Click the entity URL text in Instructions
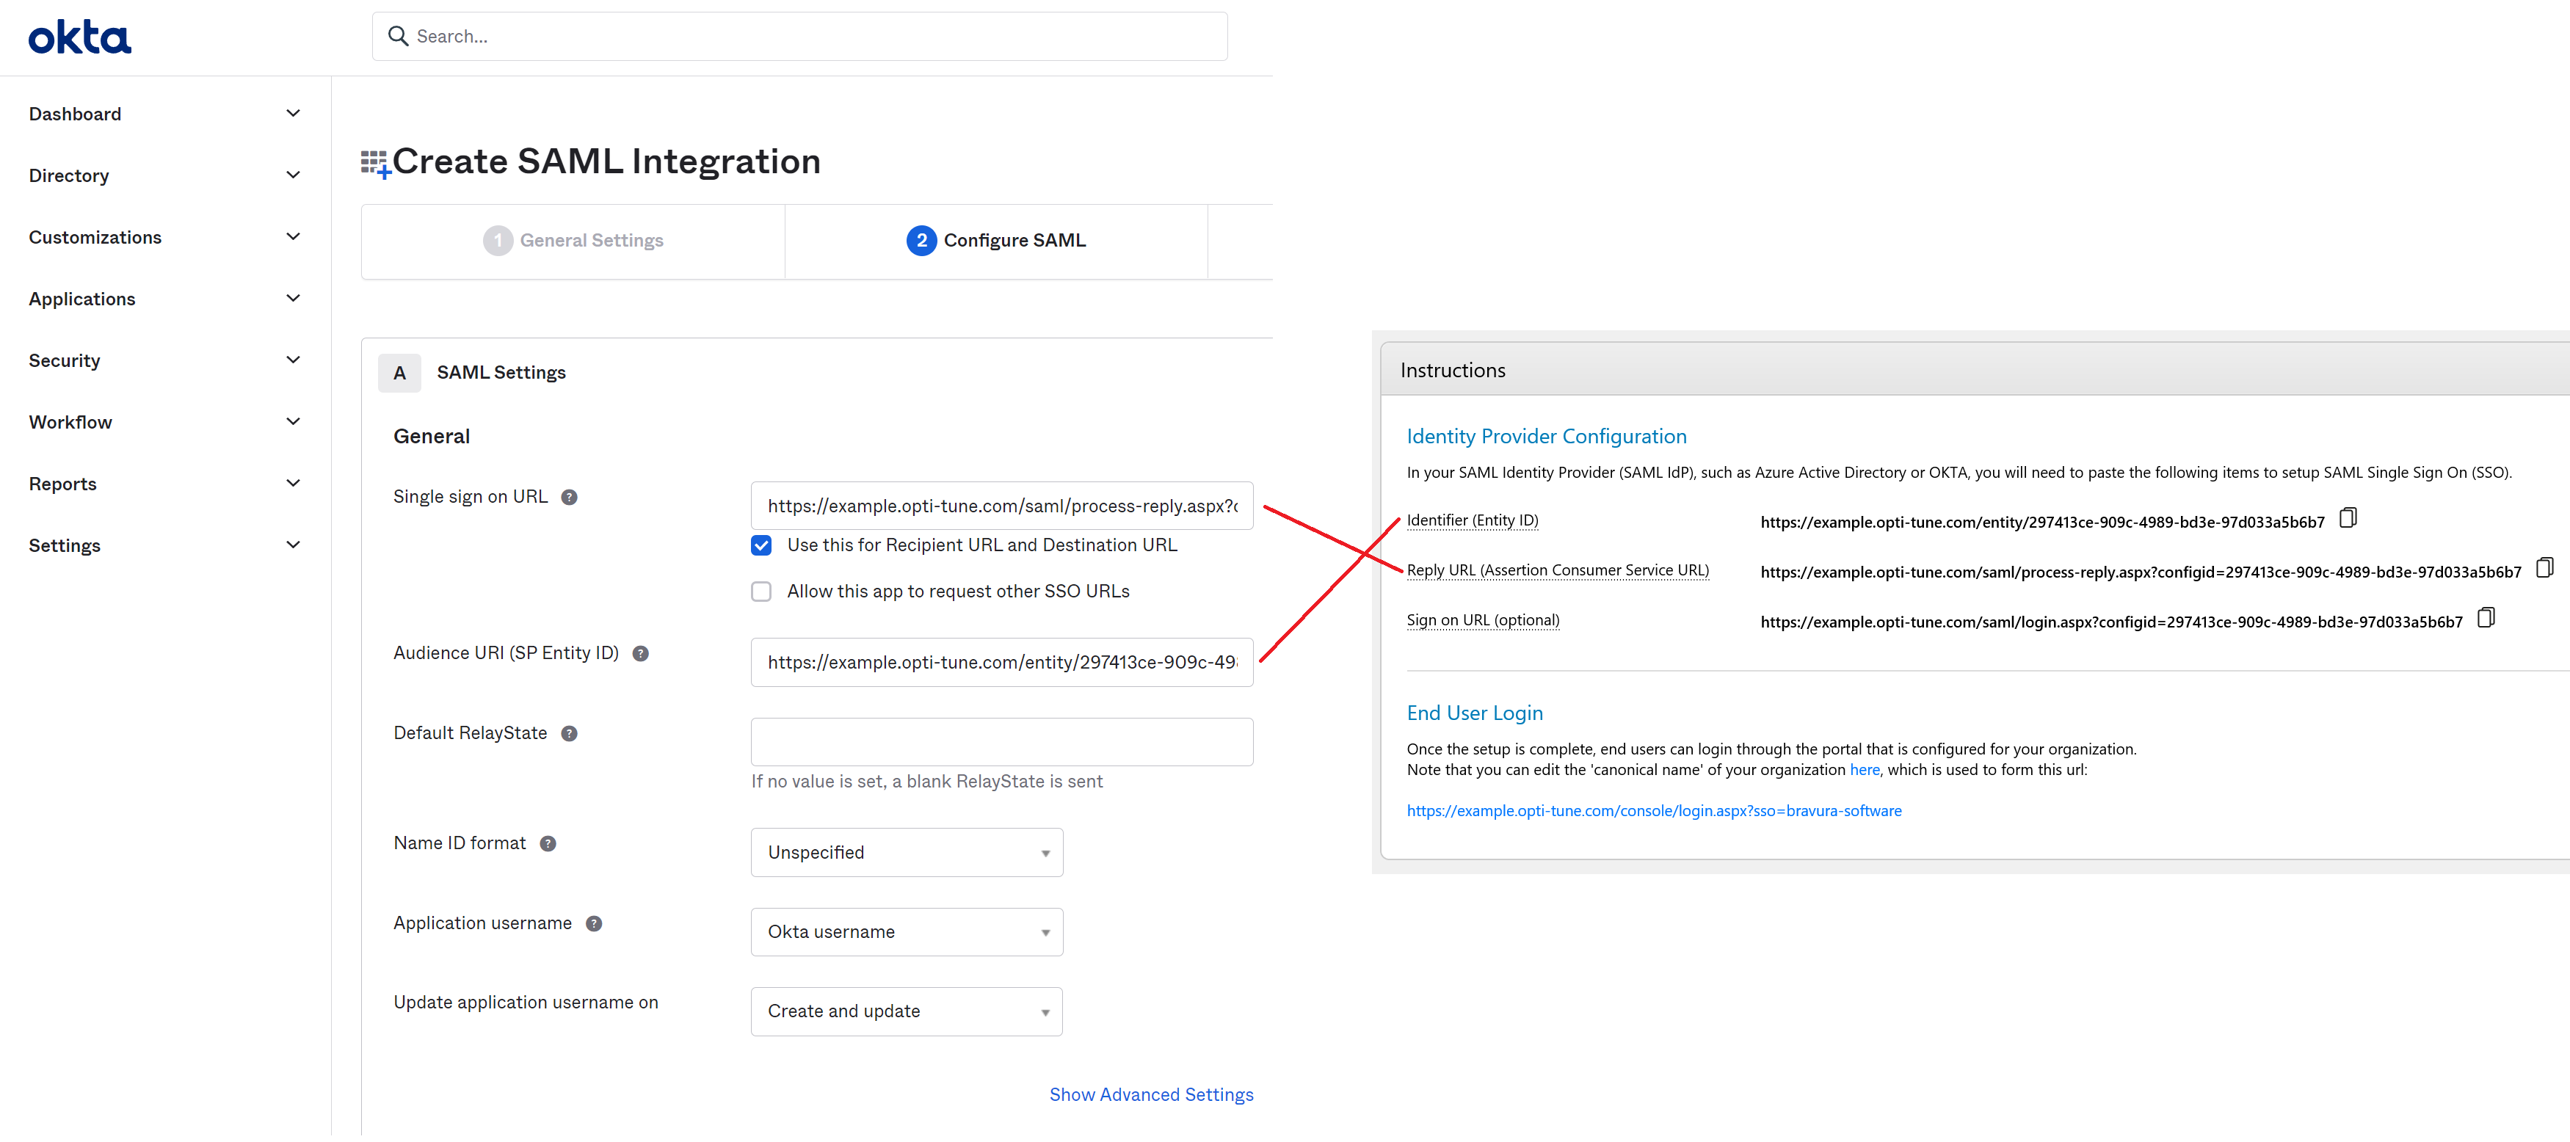The width and height of the screenshot is (2570, 1142). coord(2041,523)
